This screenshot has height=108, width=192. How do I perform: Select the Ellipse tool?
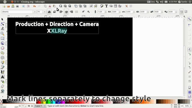tap(2, 48)
